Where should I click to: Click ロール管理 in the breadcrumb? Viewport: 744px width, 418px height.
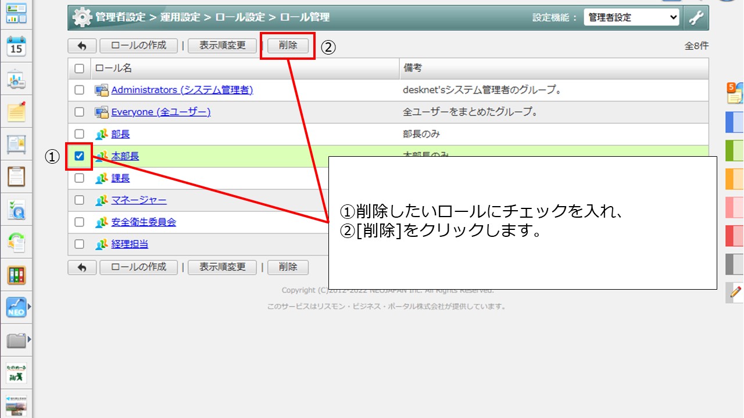pos(305,17)
